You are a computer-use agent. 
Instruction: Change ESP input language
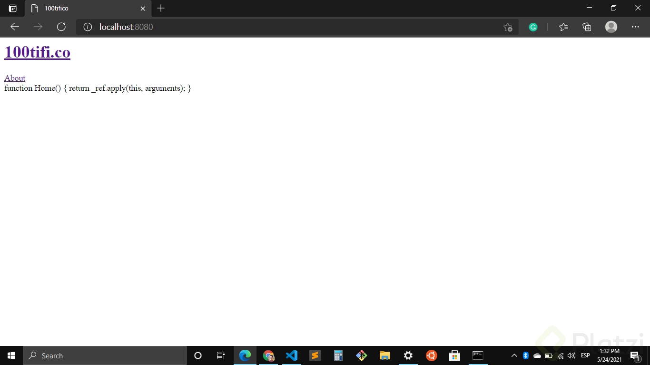pyautogui.click(x=585, y=355)
